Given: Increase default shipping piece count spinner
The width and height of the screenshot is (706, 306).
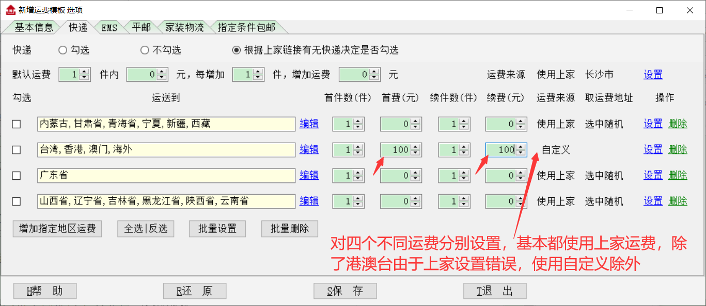Looking at the screenshot, I should [x=85, y=72].
